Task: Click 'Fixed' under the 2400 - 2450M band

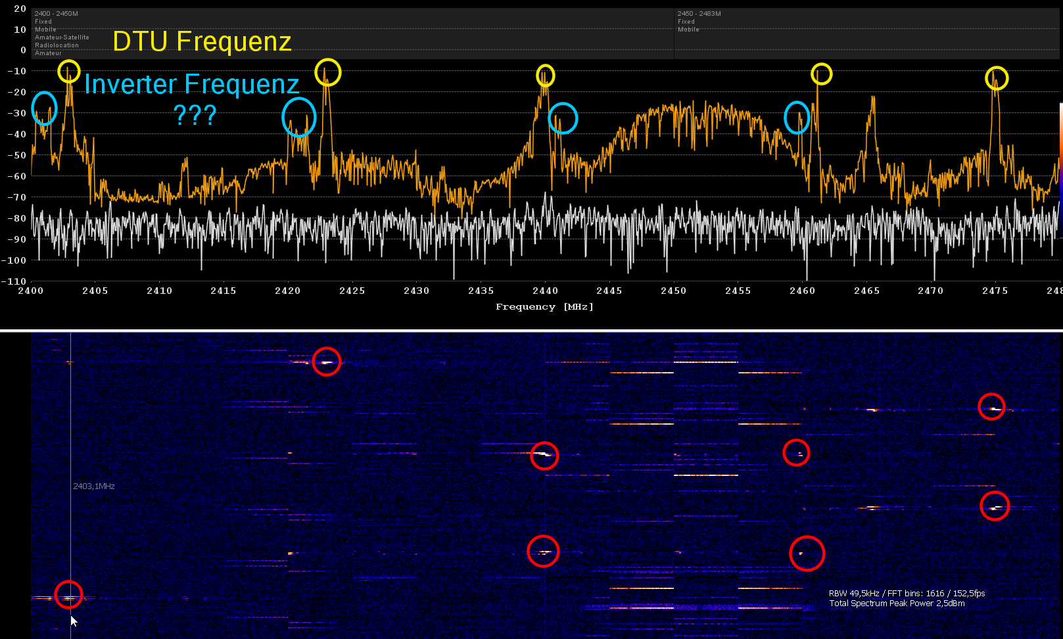Action: click(x=43, y=22)
